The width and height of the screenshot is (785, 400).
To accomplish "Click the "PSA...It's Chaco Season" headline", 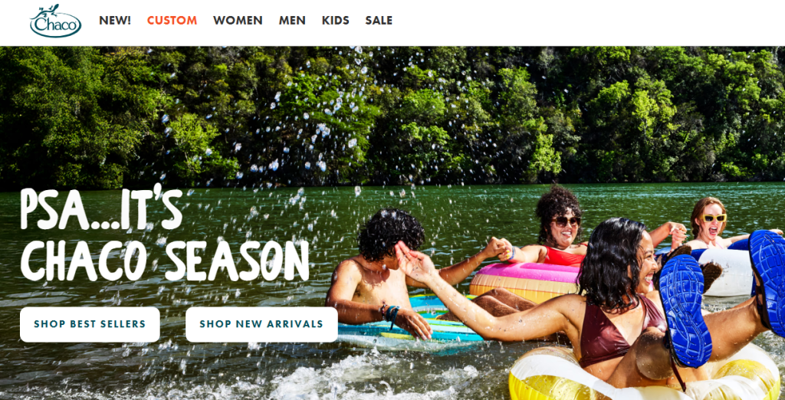I will pos(164,233).
